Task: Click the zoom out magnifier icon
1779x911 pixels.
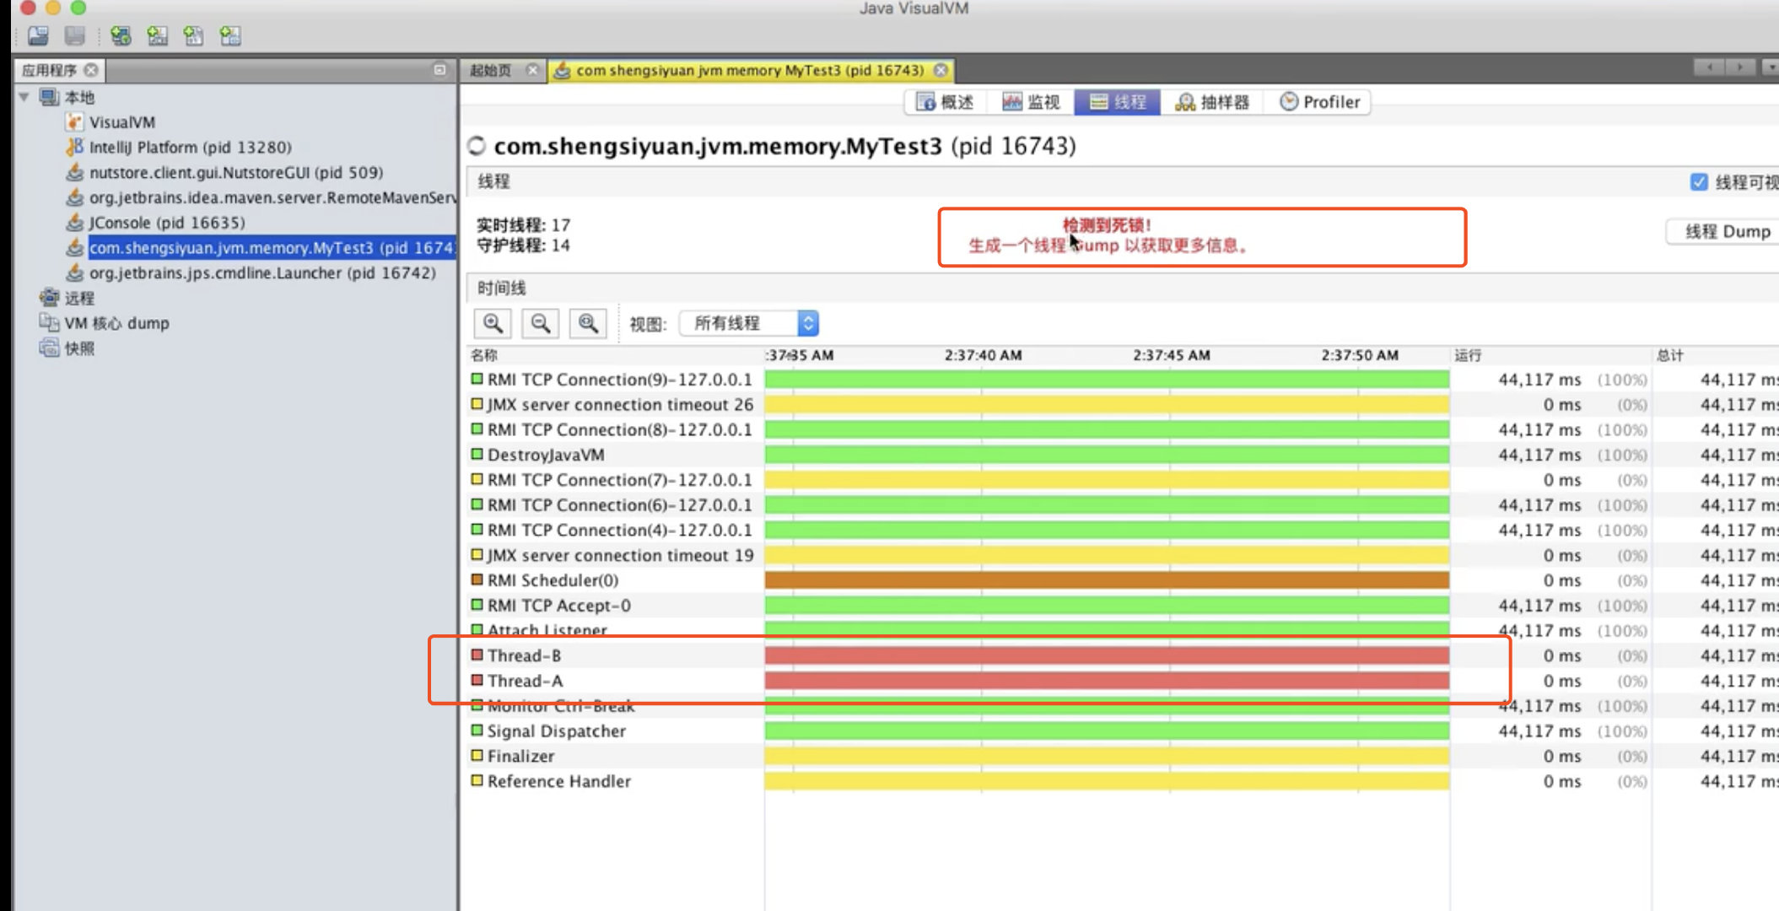Action: tap(541, 323)
